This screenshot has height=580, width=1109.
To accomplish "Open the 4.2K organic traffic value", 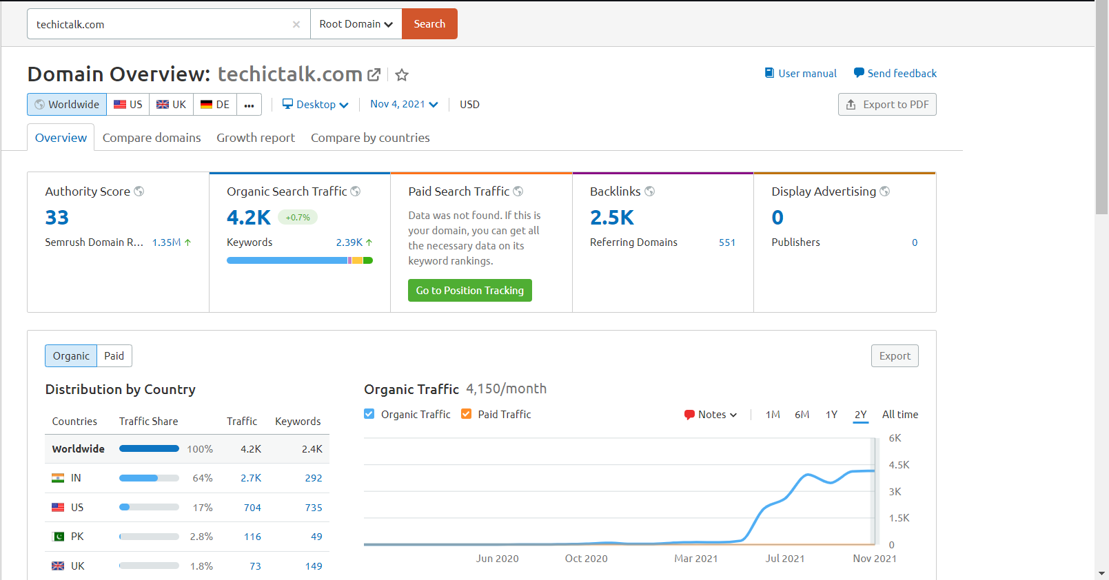I will point(249,218).
